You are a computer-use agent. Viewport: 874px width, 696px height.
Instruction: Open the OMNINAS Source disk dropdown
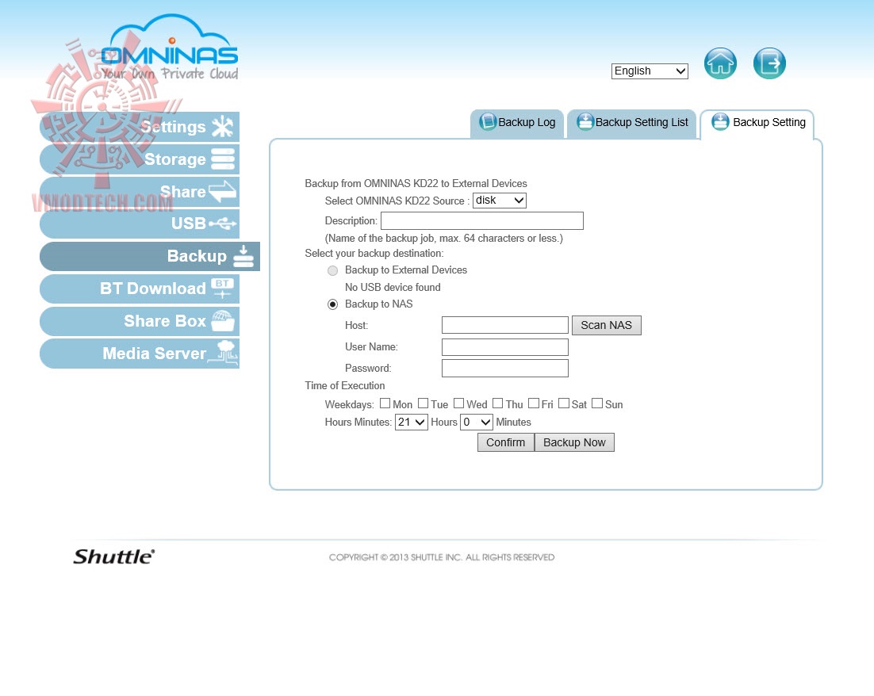tap(499, 201)
